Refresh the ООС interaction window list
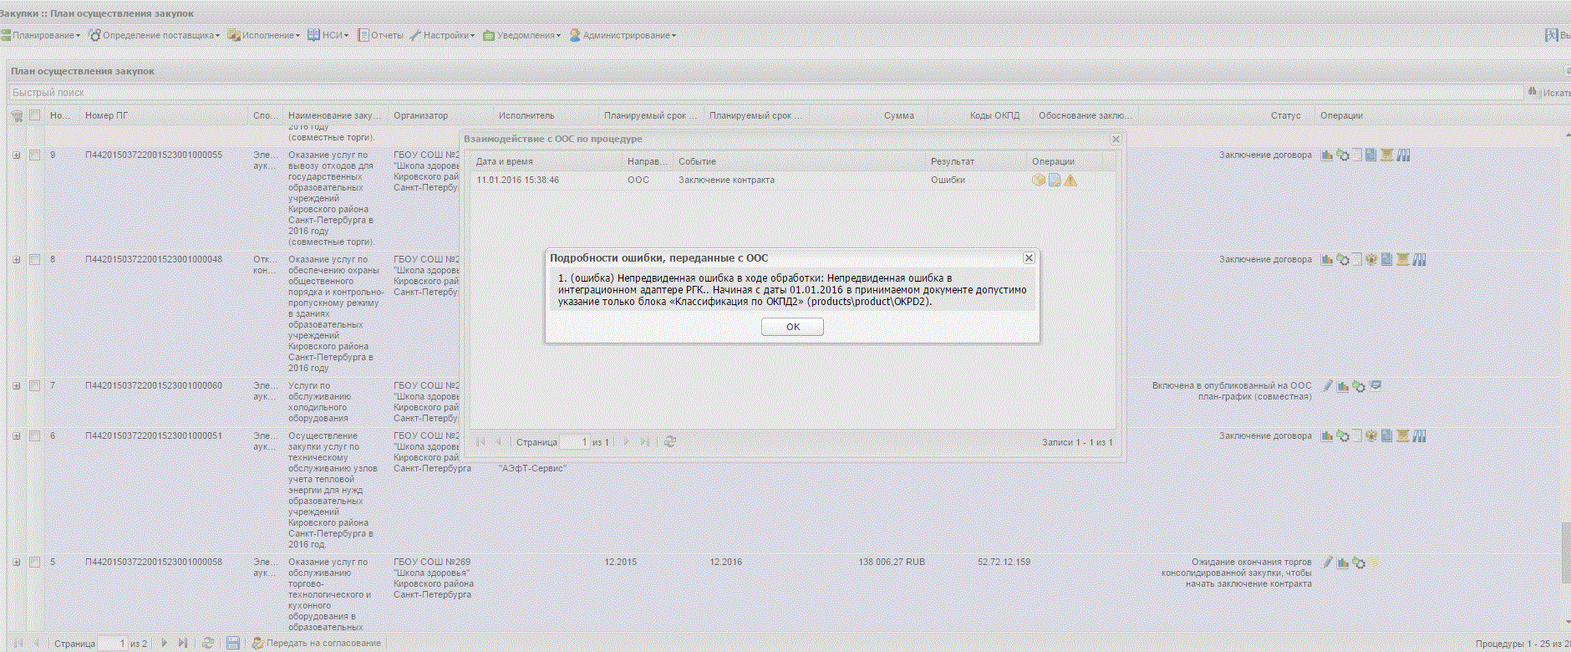The image size is (1571, 652). click(x=669, y=441)
